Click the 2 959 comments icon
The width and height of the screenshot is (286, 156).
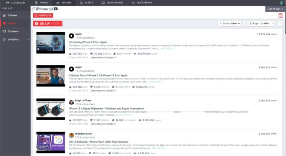tap(110, 153)
